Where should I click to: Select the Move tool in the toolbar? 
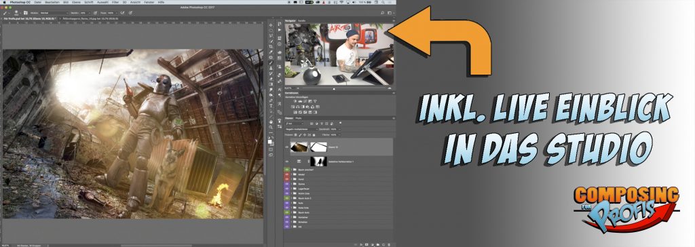271,25
